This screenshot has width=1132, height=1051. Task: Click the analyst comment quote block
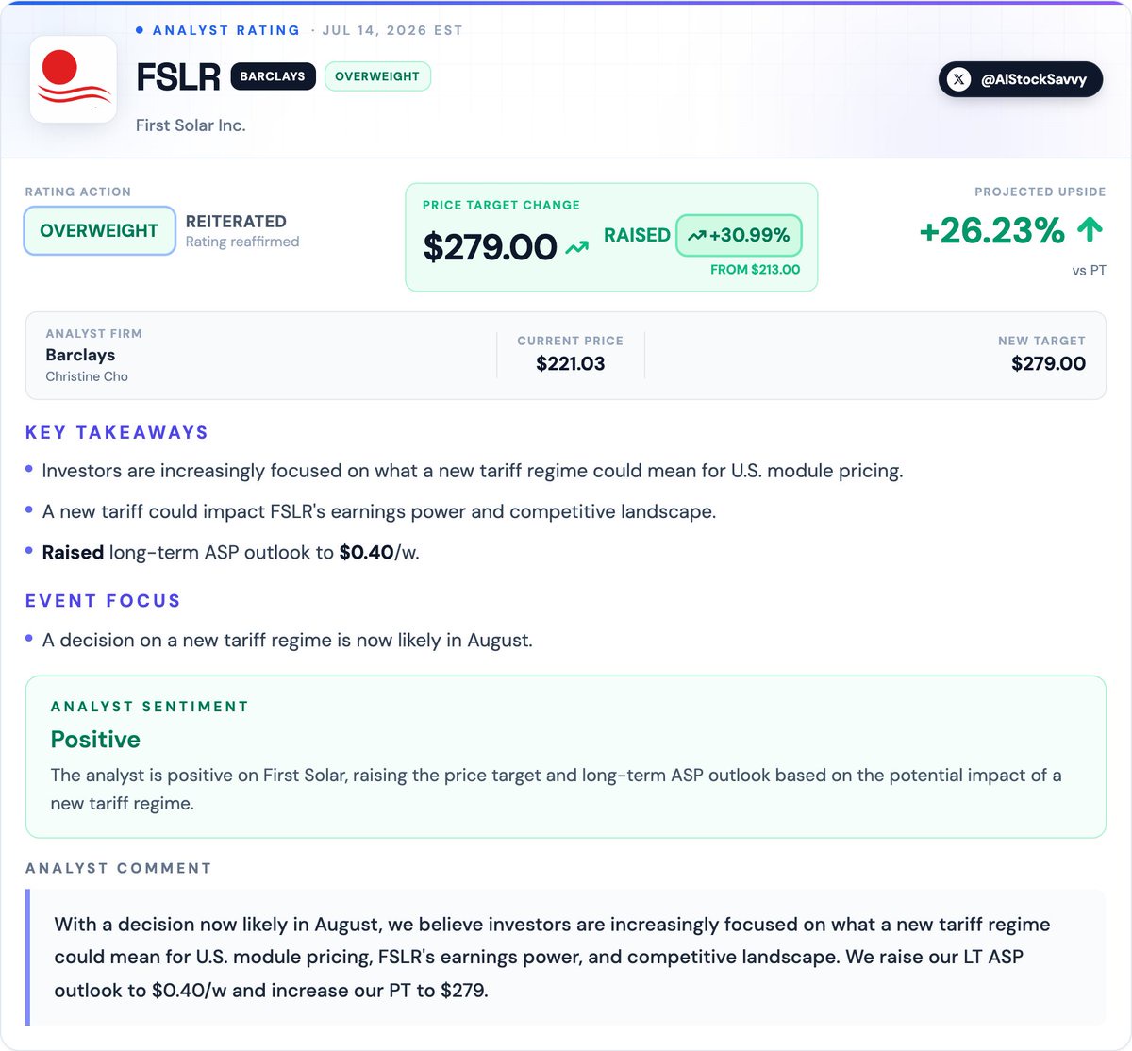pyautogui.click(x=566, y=958)
